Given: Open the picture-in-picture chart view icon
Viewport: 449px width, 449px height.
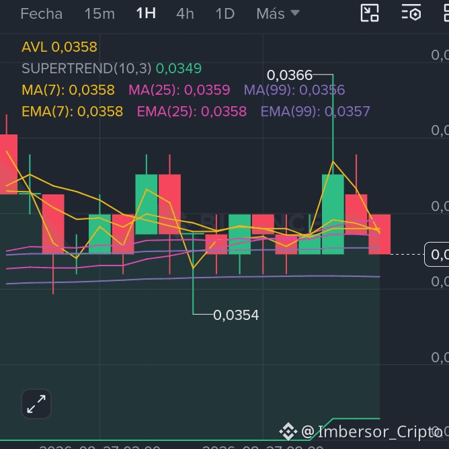Looking at the screenshot, I should click(370, 13).
